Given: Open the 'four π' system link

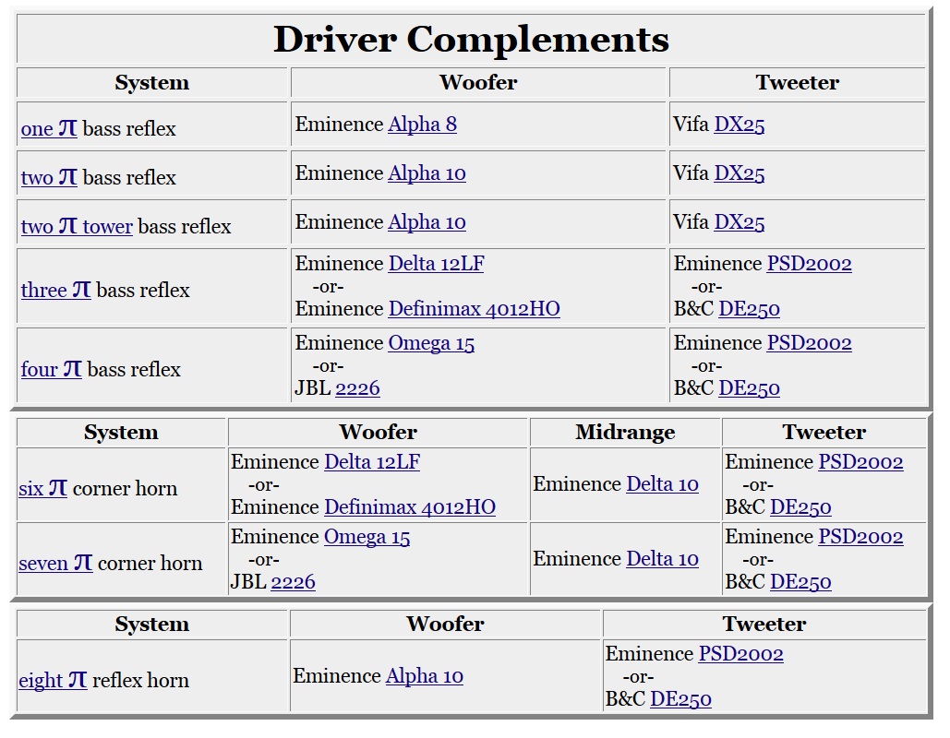Looking at the screenshot, I should tap(52, 369).
